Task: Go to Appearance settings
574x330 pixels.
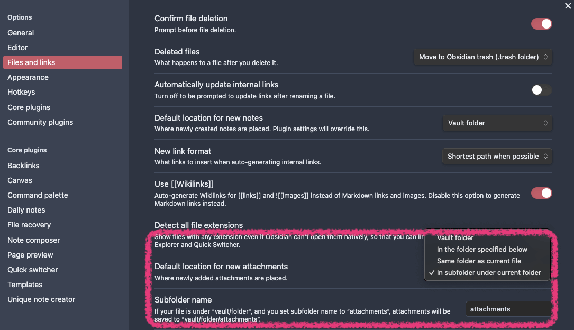Action: (28, 77)
